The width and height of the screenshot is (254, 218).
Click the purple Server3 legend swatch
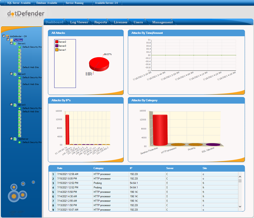coord(57,46)
